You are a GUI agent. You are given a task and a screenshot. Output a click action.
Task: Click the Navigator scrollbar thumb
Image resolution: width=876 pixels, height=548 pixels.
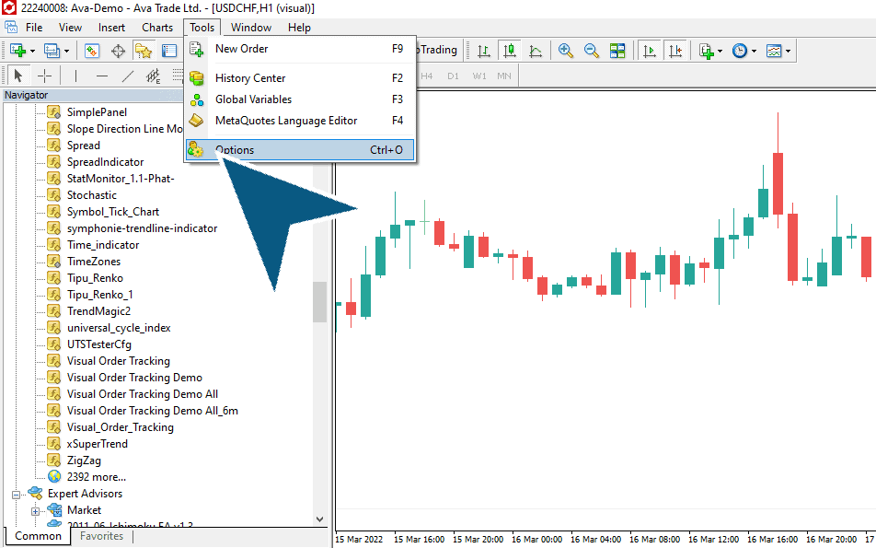[x=319, y=302]
